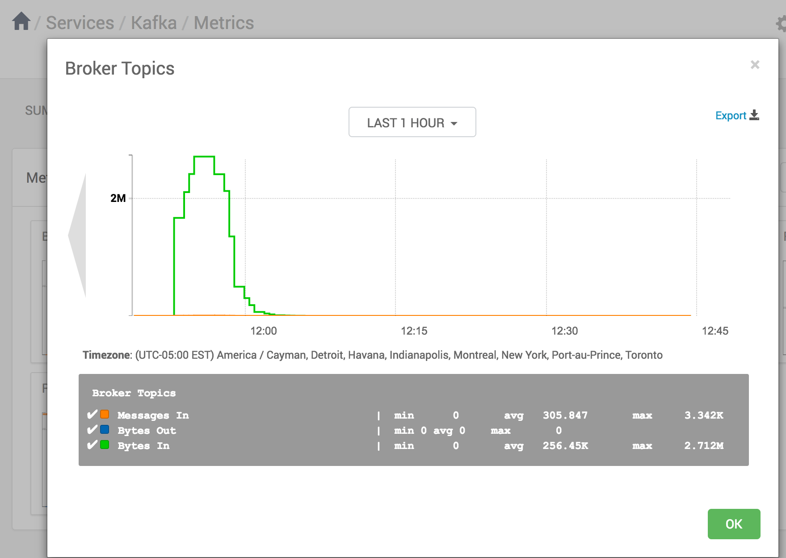This screenshot has width=786, height=558.
Task: Click the orange Messages In color swatch
Action: [x=105, y=414]
